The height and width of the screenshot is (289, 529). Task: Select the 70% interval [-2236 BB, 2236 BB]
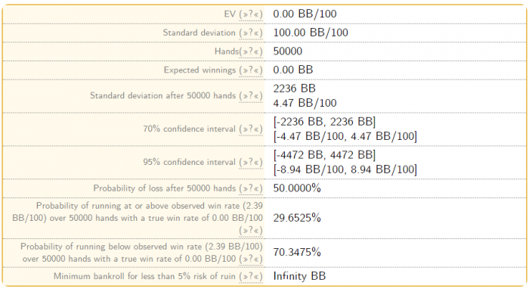[x=324, y=122]
